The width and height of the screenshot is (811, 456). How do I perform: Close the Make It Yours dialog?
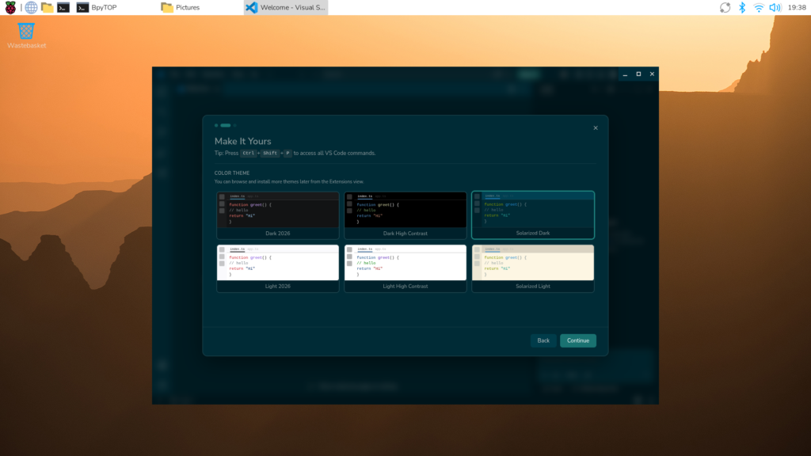pos(596,127)
